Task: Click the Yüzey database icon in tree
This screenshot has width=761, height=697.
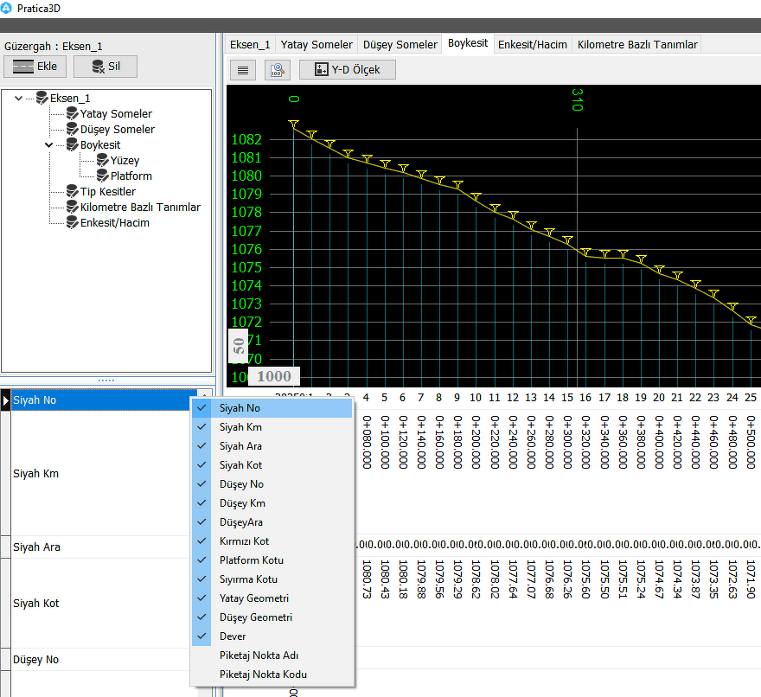Action: pos(102,160)
